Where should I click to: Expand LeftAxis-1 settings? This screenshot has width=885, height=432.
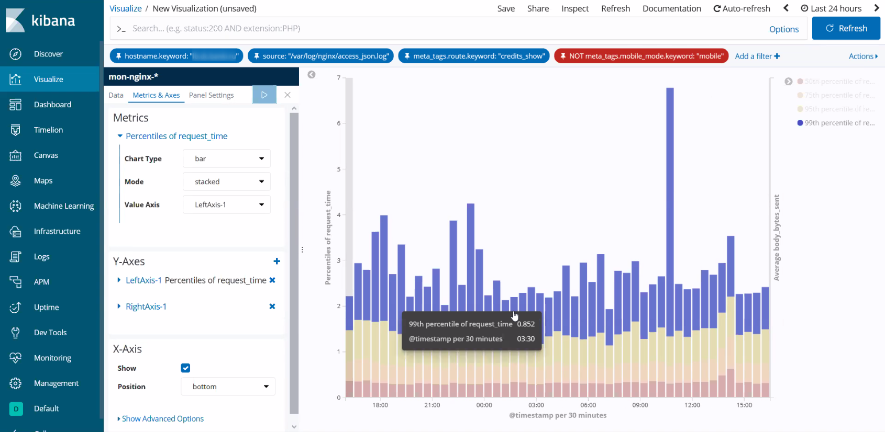[119, 280]
